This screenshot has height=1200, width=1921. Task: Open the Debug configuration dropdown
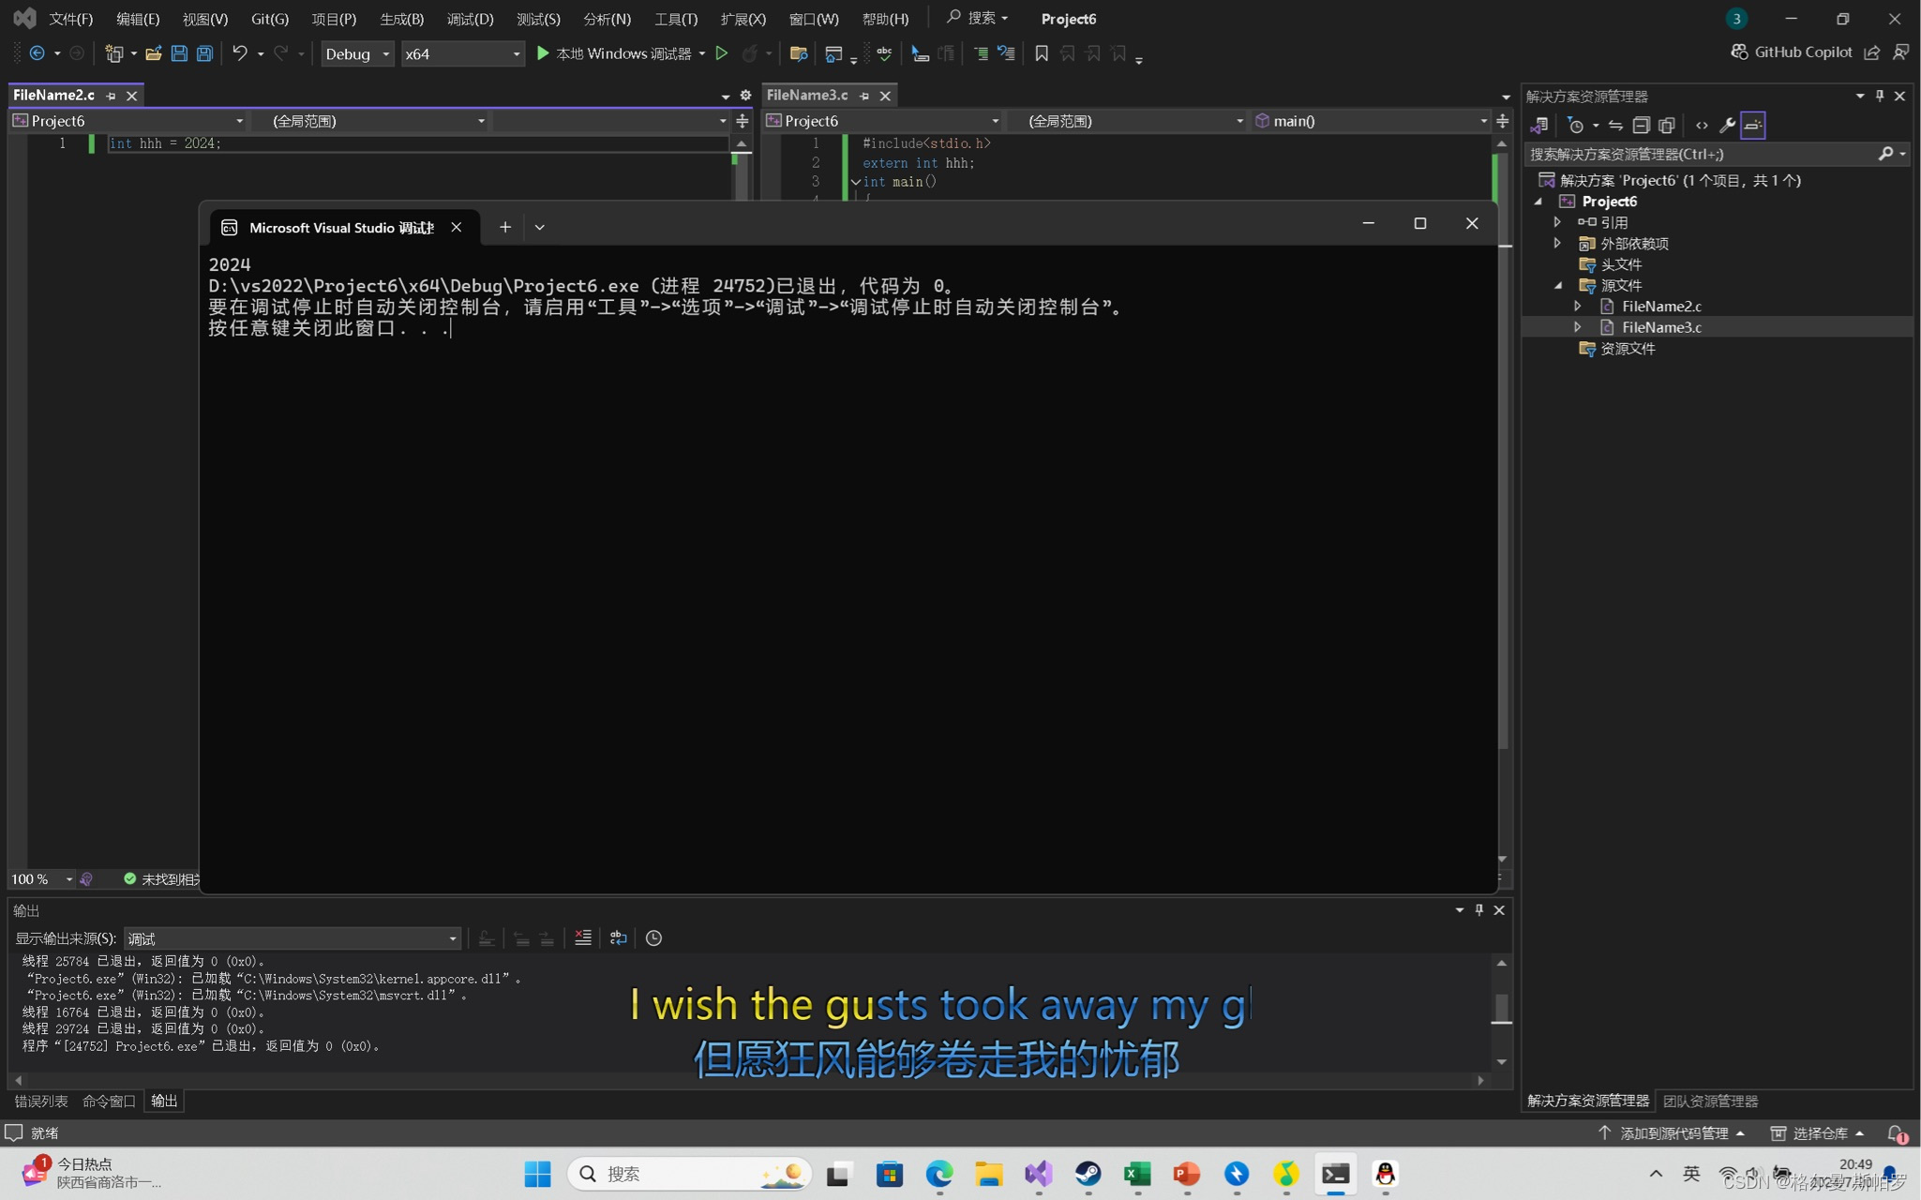356,53
